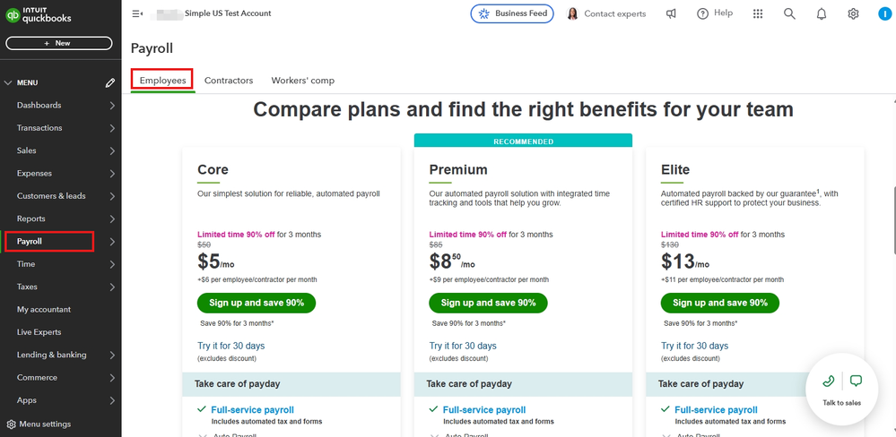Open the apps grid icon

(x=758, y=13)
